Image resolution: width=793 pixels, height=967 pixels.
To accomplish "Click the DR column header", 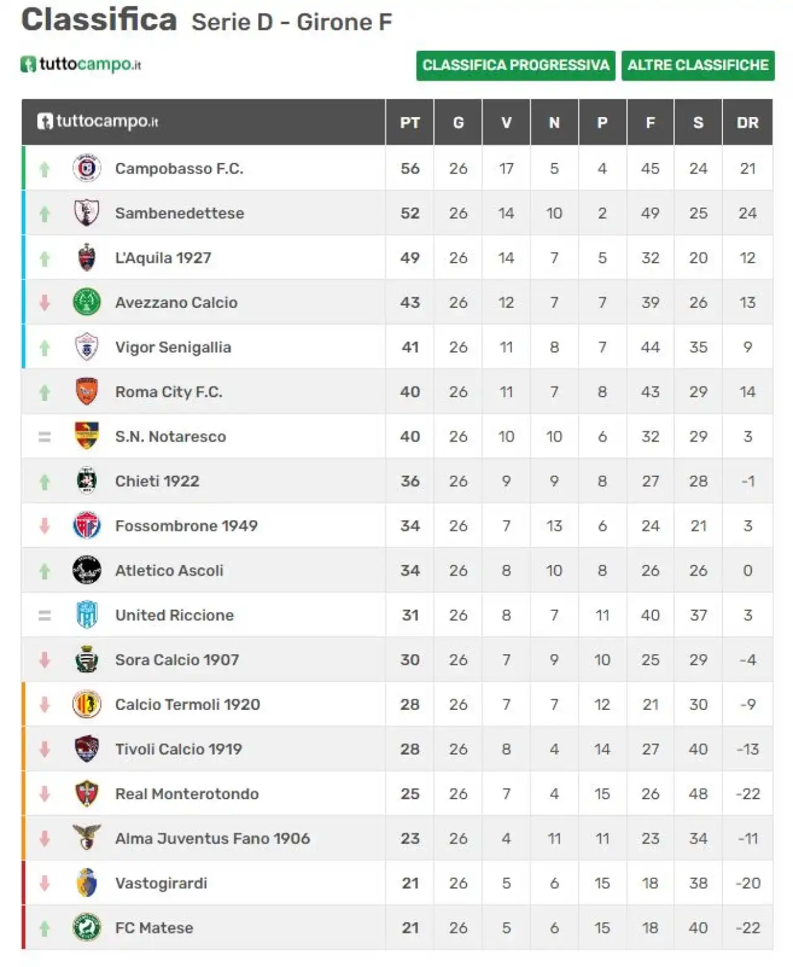I will pyautogui.click(x=748, y=123).
